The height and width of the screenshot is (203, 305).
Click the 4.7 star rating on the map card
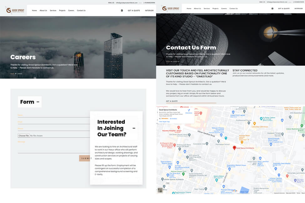160,118
